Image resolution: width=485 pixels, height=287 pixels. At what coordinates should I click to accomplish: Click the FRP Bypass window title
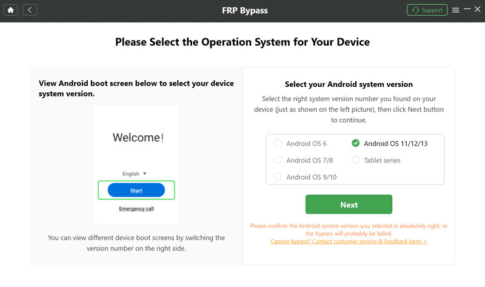pos(242,10)
